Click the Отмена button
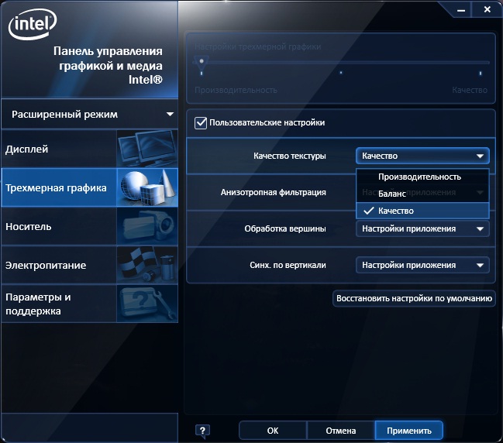The height and width of the screenshot is (443, 503). 341,431
